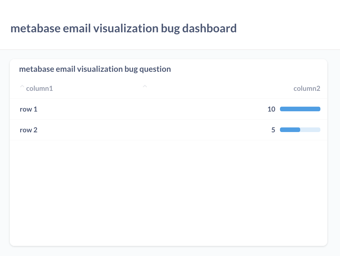Image resolution: width=340 pixels, height=256 pixels.
Task: Click the full progress bar for row 1
Action: [300, 109]
